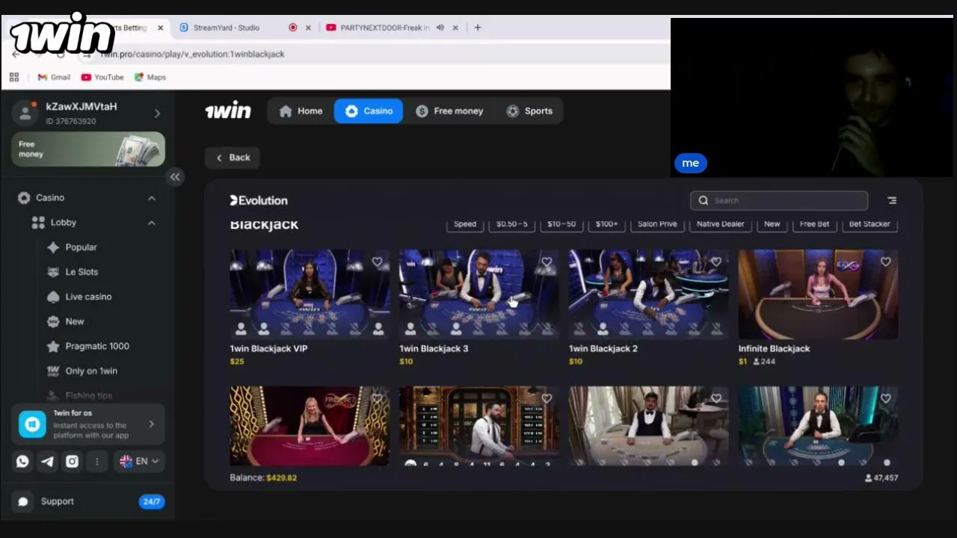Favorite the 1win Blackjack VIP table
957x538 pixels.
coord(378,262)
